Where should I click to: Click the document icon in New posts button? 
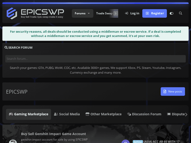(165, 91)
